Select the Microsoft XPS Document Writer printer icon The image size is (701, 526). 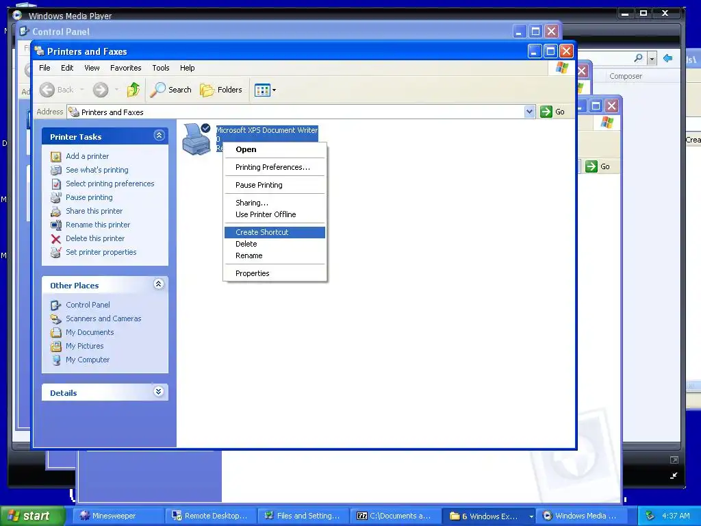click(x=196, y=139)
